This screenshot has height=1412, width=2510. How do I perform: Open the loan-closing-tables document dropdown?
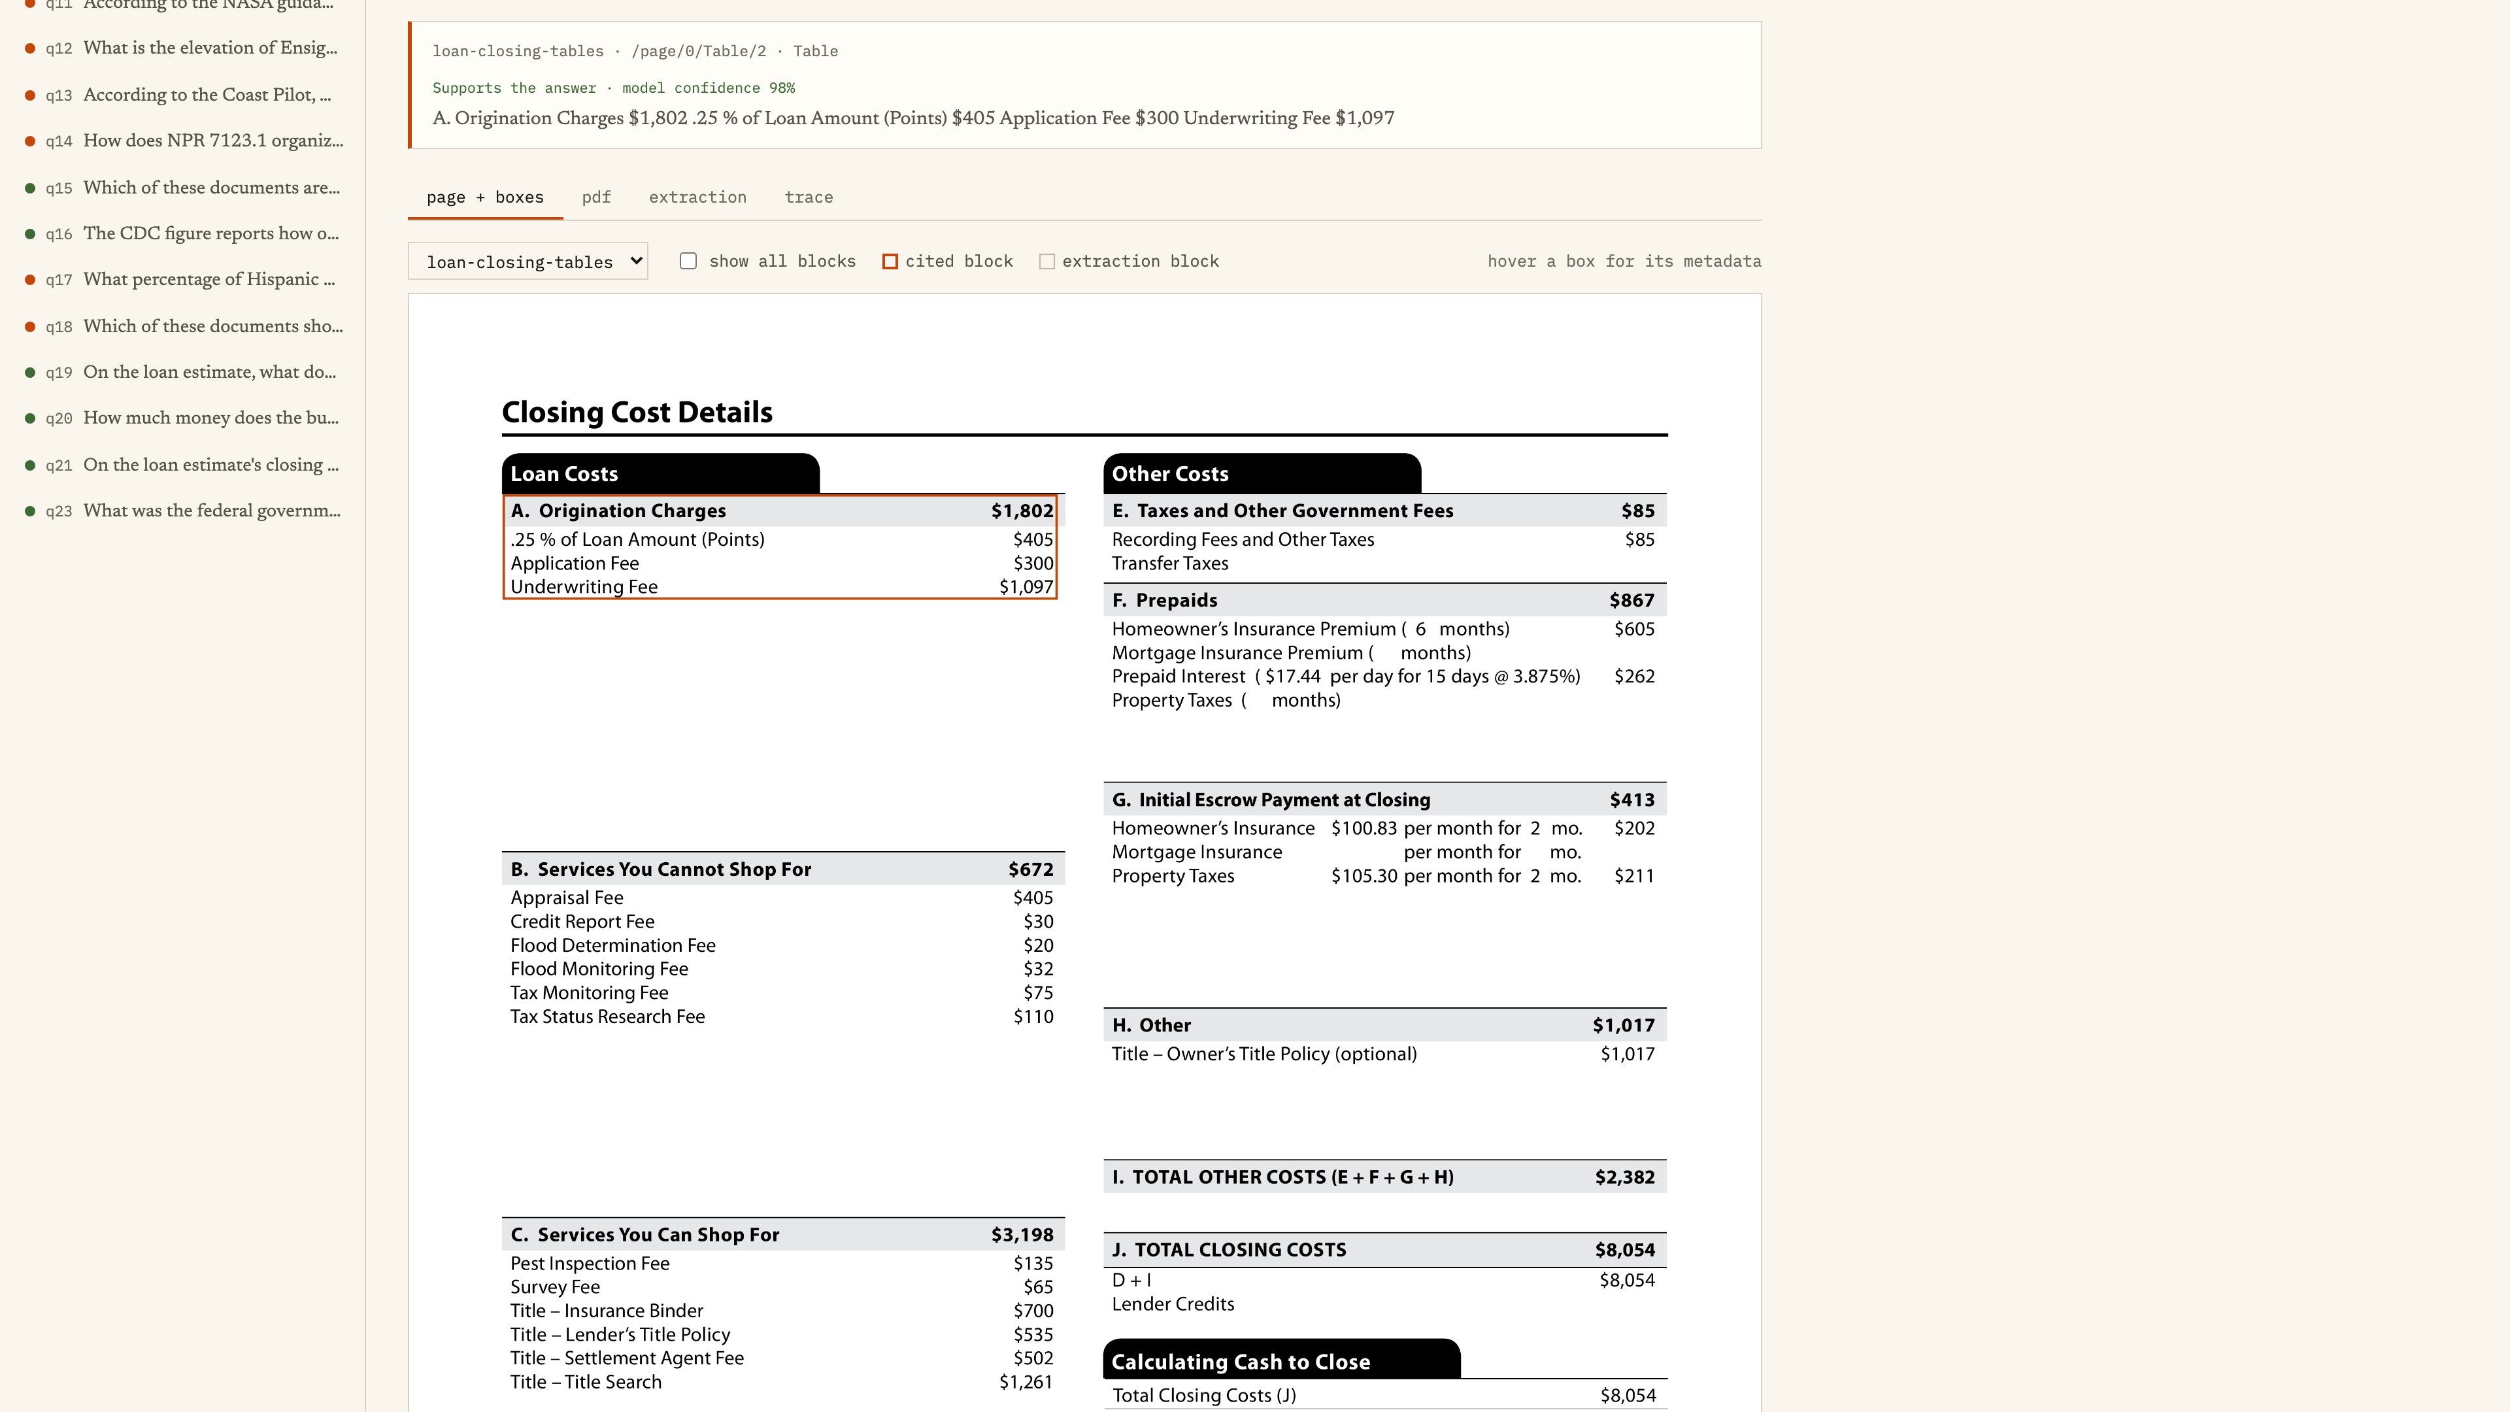[528, 261]
